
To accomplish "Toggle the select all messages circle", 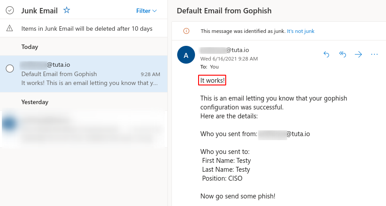I will 10,11.
